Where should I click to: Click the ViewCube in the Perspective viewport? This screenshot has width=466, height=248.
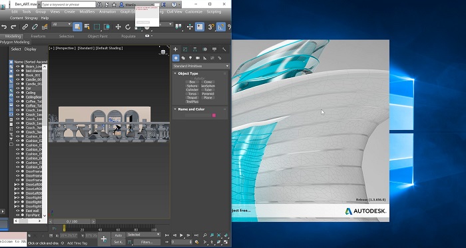163,52
